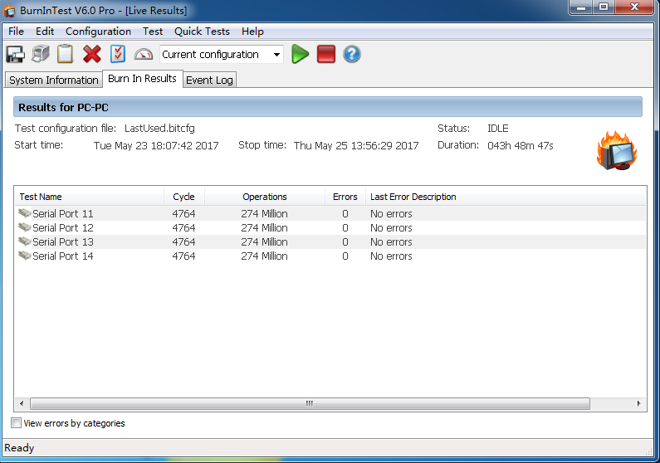The image size is (660, 463).
Task: Click the Serial Port 12 row icon
Action: [x=24, y=227]
